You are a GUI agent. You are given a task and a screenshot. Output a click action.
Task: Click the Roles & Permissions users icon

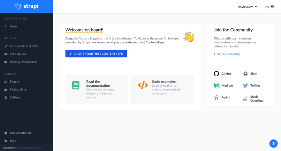pos(6,62)
